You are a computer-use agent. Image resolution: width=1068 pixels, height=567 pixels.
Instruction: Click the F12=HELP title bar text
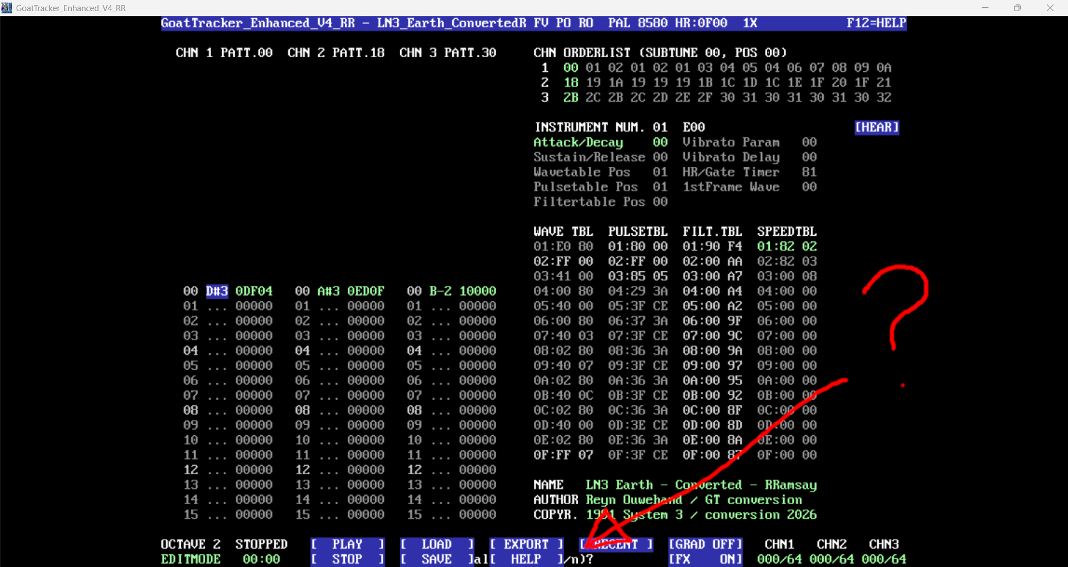coord(876,23)
